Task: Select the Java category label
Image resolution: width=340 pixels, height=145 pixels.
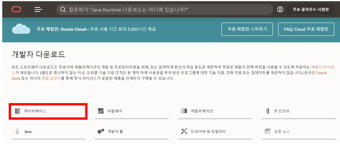Action: pos(28,131)
